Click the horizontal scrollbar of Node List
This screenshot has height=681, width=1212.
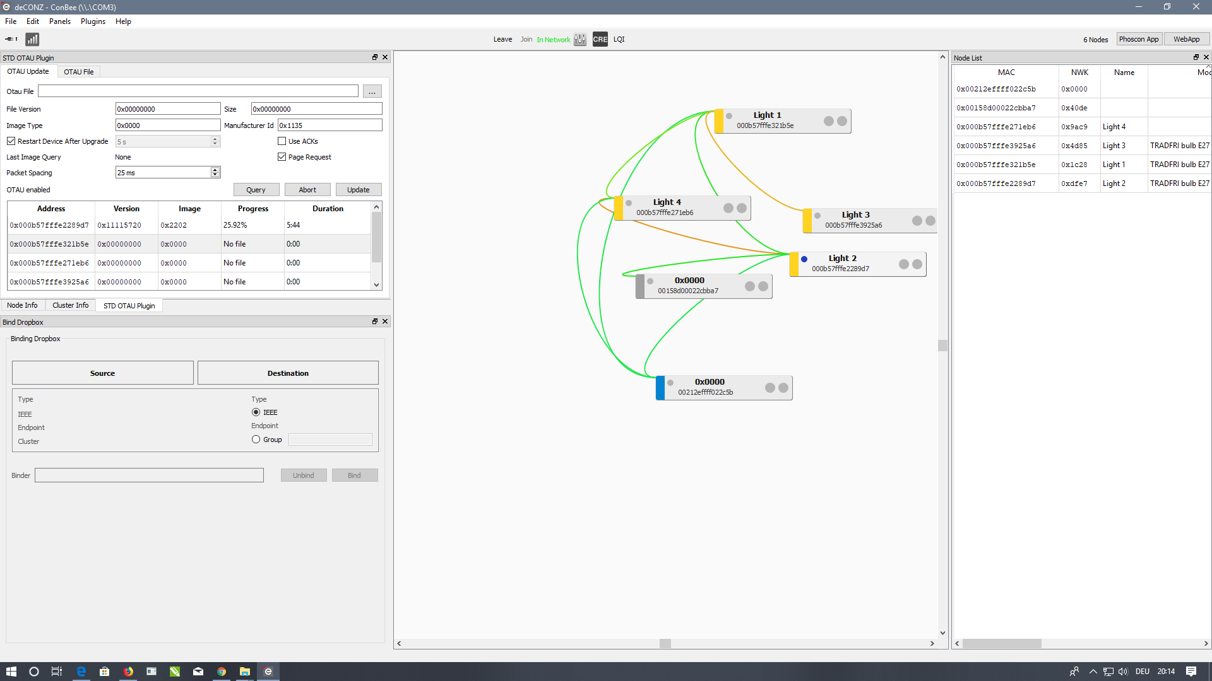pyautogui.click(x=1002, y=644)
